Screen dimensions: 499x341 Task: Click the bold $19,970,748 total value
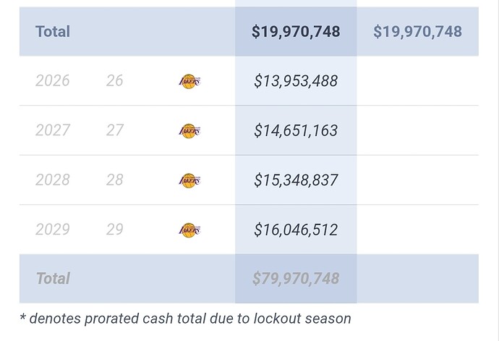point(296,32)
